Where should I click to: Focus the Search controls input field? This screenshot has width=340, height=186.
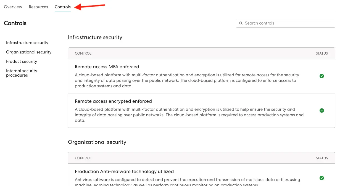(287, 23)
